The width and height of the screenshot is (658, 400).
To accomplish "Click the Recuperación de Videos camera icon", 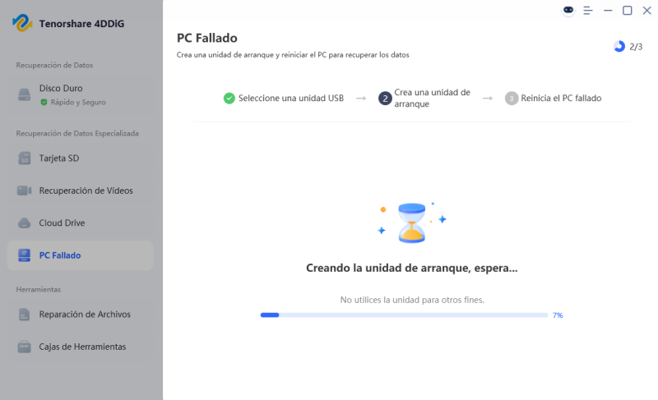I will (25, 191).
